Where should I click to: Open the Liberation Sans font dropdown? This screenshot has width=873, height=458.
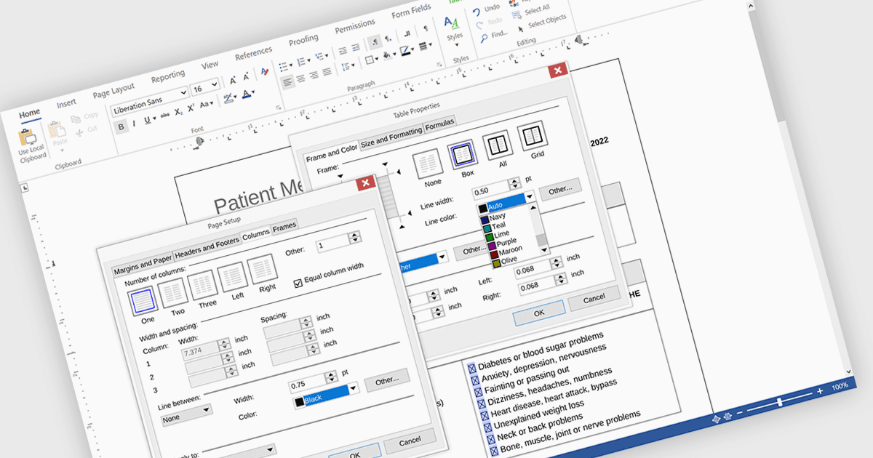tap(183, 94)
